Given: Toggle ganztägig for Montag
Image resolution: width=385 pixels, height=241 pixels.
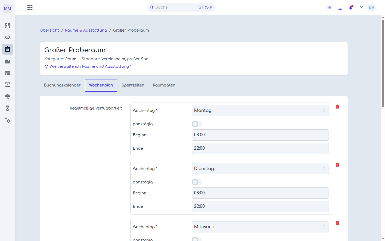Looking at the screenshot, I should click(197, 124).
